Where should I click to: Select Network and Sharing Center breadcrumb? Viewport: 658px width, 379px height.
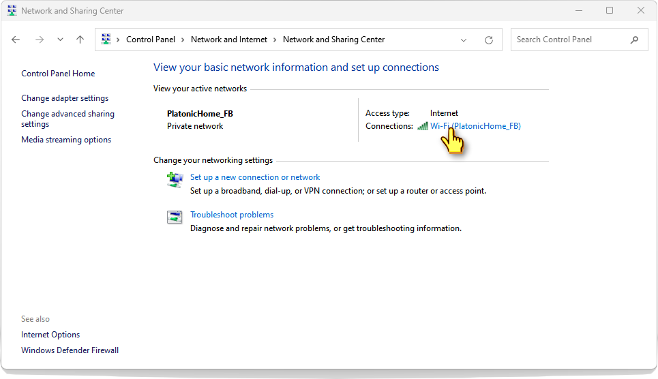point(333,40)
